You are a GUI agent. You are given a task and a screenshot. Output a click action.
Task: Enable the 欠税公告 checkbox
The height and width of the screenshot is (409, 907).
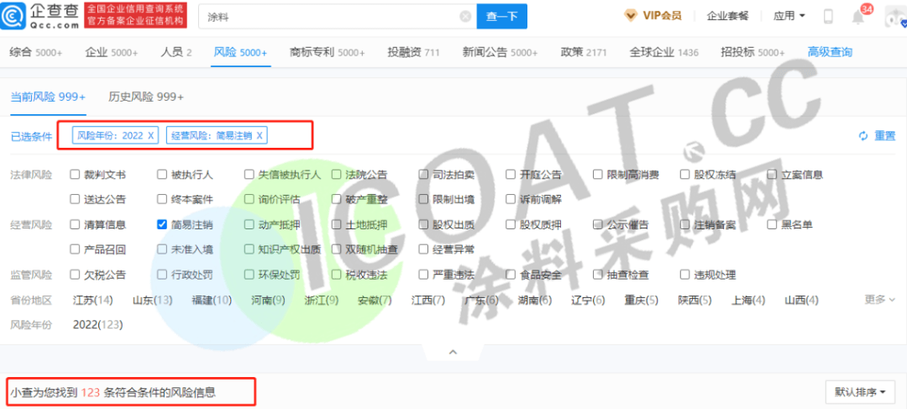[x=76, y=275]
